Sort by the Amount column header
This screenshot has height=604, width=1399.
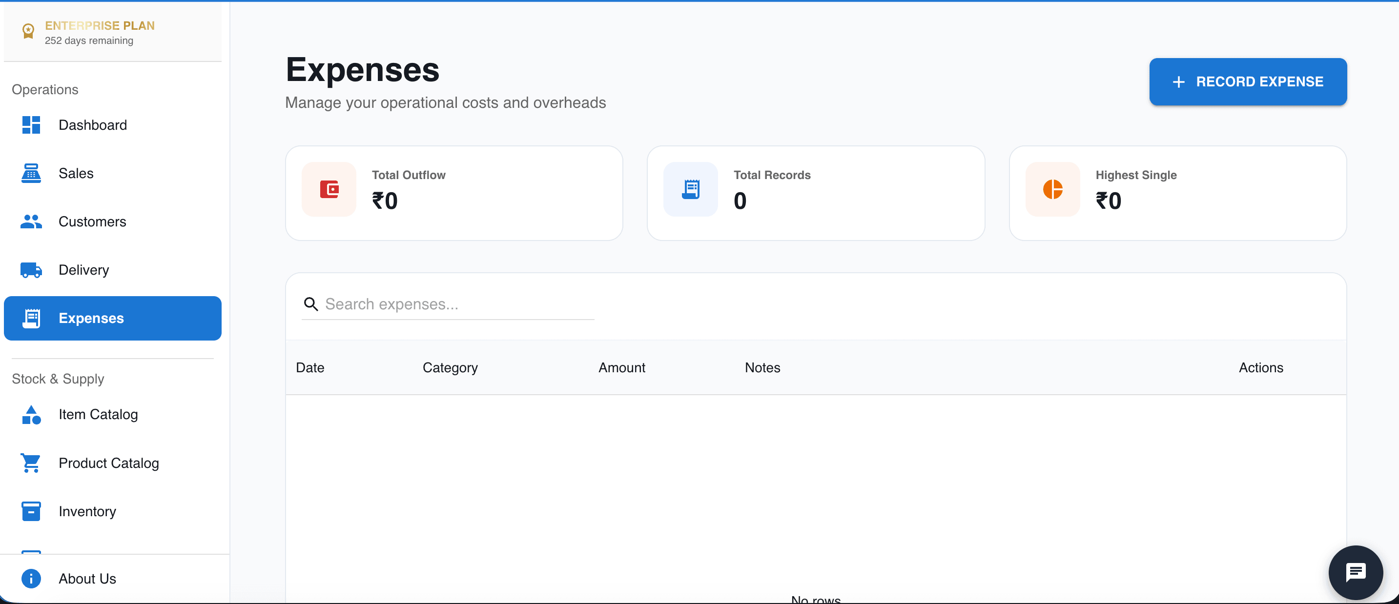click(621, 367)
